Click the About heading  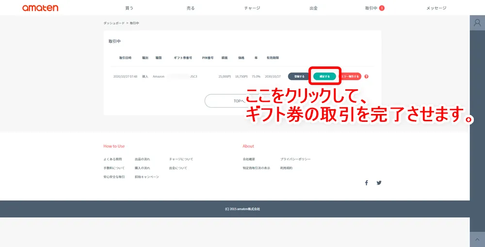pos(248,146)
